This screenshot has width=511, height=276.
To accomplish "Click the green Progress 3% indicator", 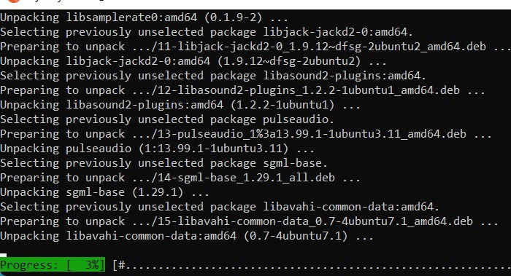I will tap(53, 264).
